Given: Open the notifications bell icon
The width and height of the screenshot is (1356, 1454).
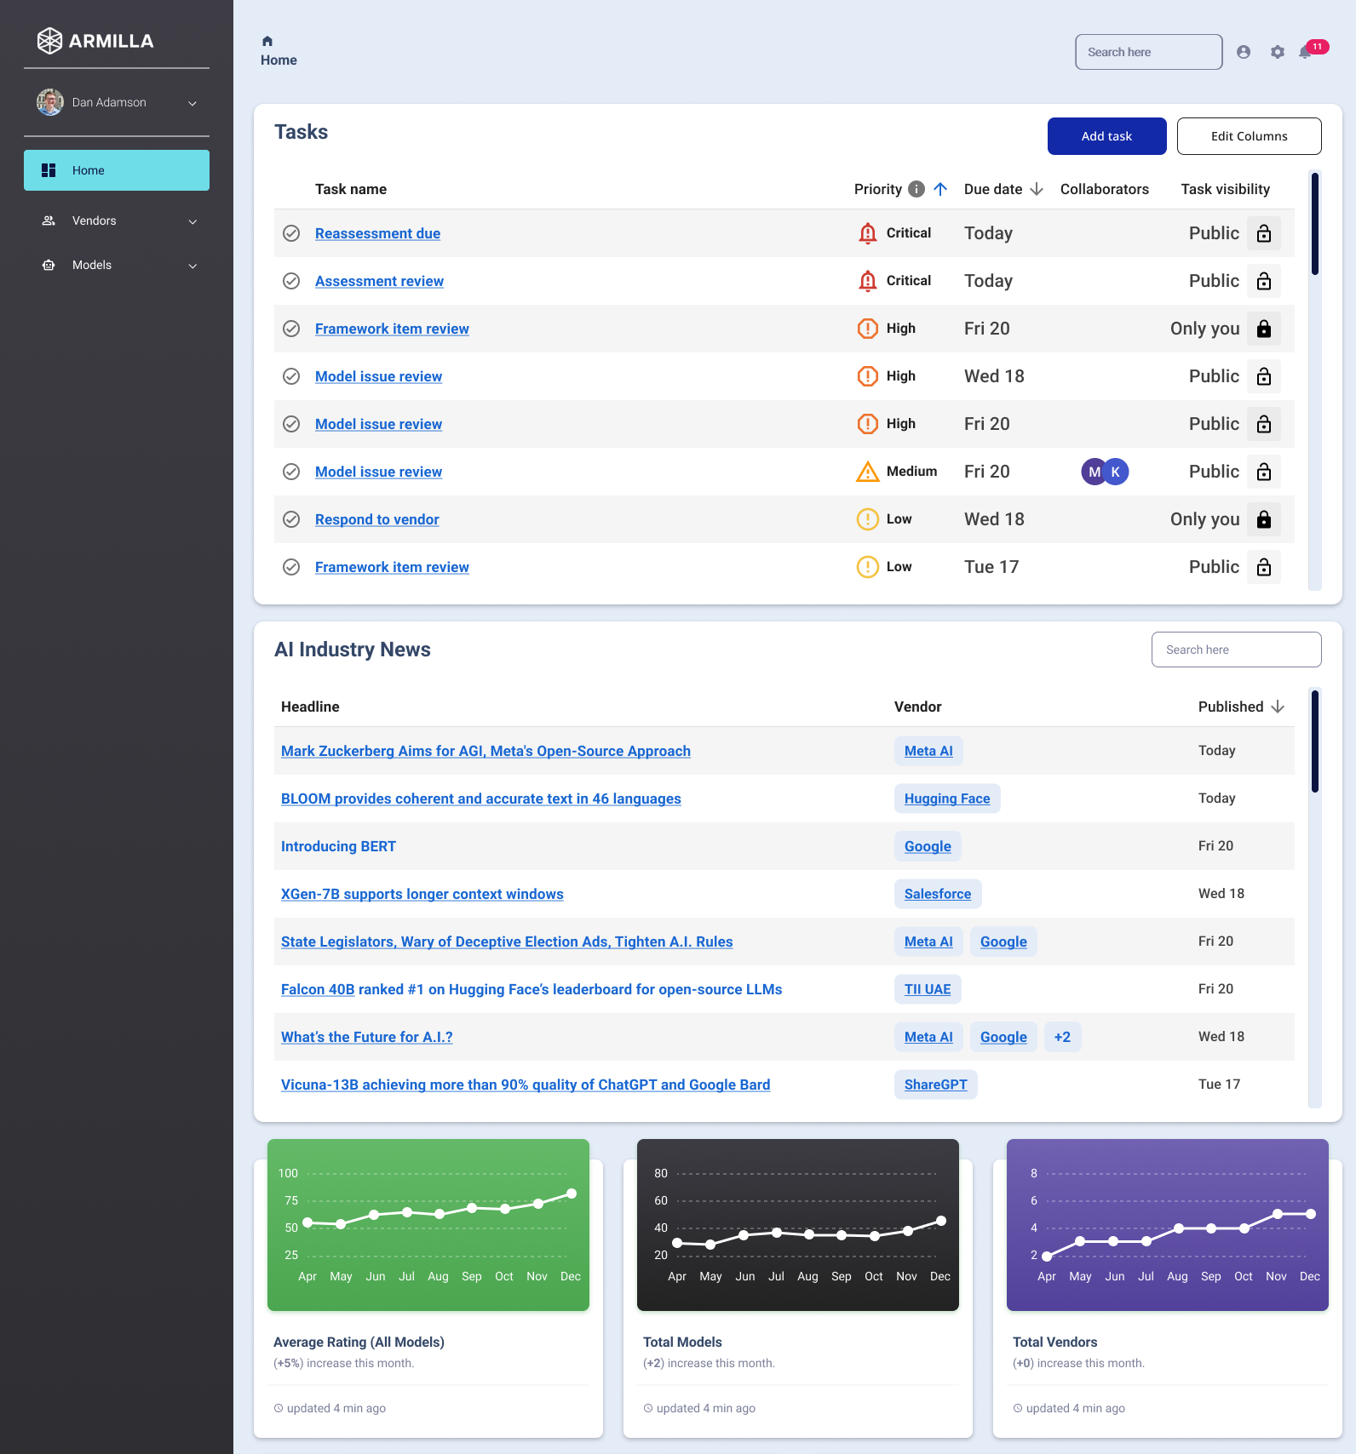Looking at the screenshot, I should (1305, 52).
